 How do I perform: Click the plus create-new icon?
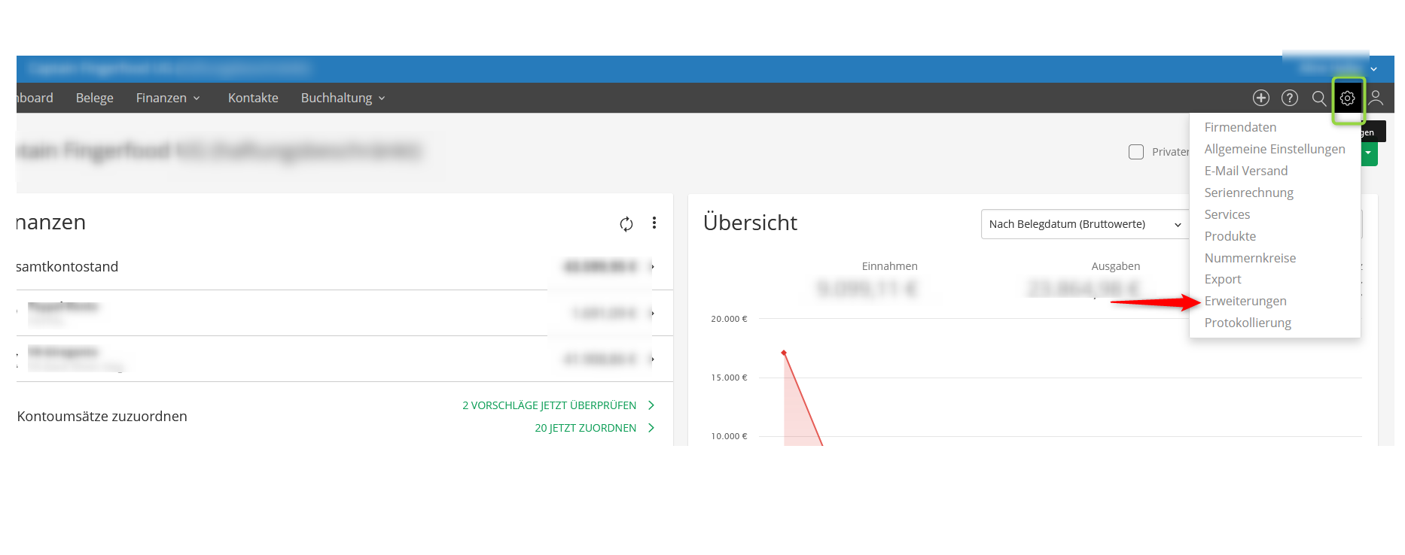[x=1260, y=99]
